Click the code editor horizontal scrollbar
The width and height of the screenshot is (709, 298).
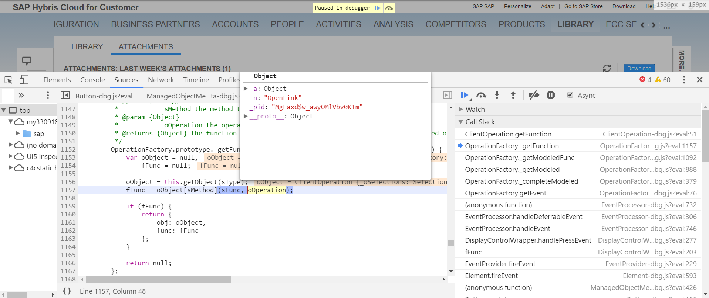[x=158, y=279]
